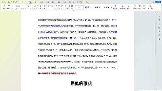
Task: Click the blue 分享 (Share) button
Action: click(x=158, y=2)
